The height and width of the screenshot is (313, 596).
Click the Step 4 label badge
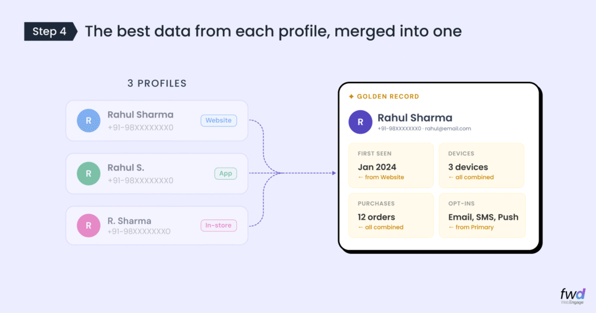tap(50, 31)
